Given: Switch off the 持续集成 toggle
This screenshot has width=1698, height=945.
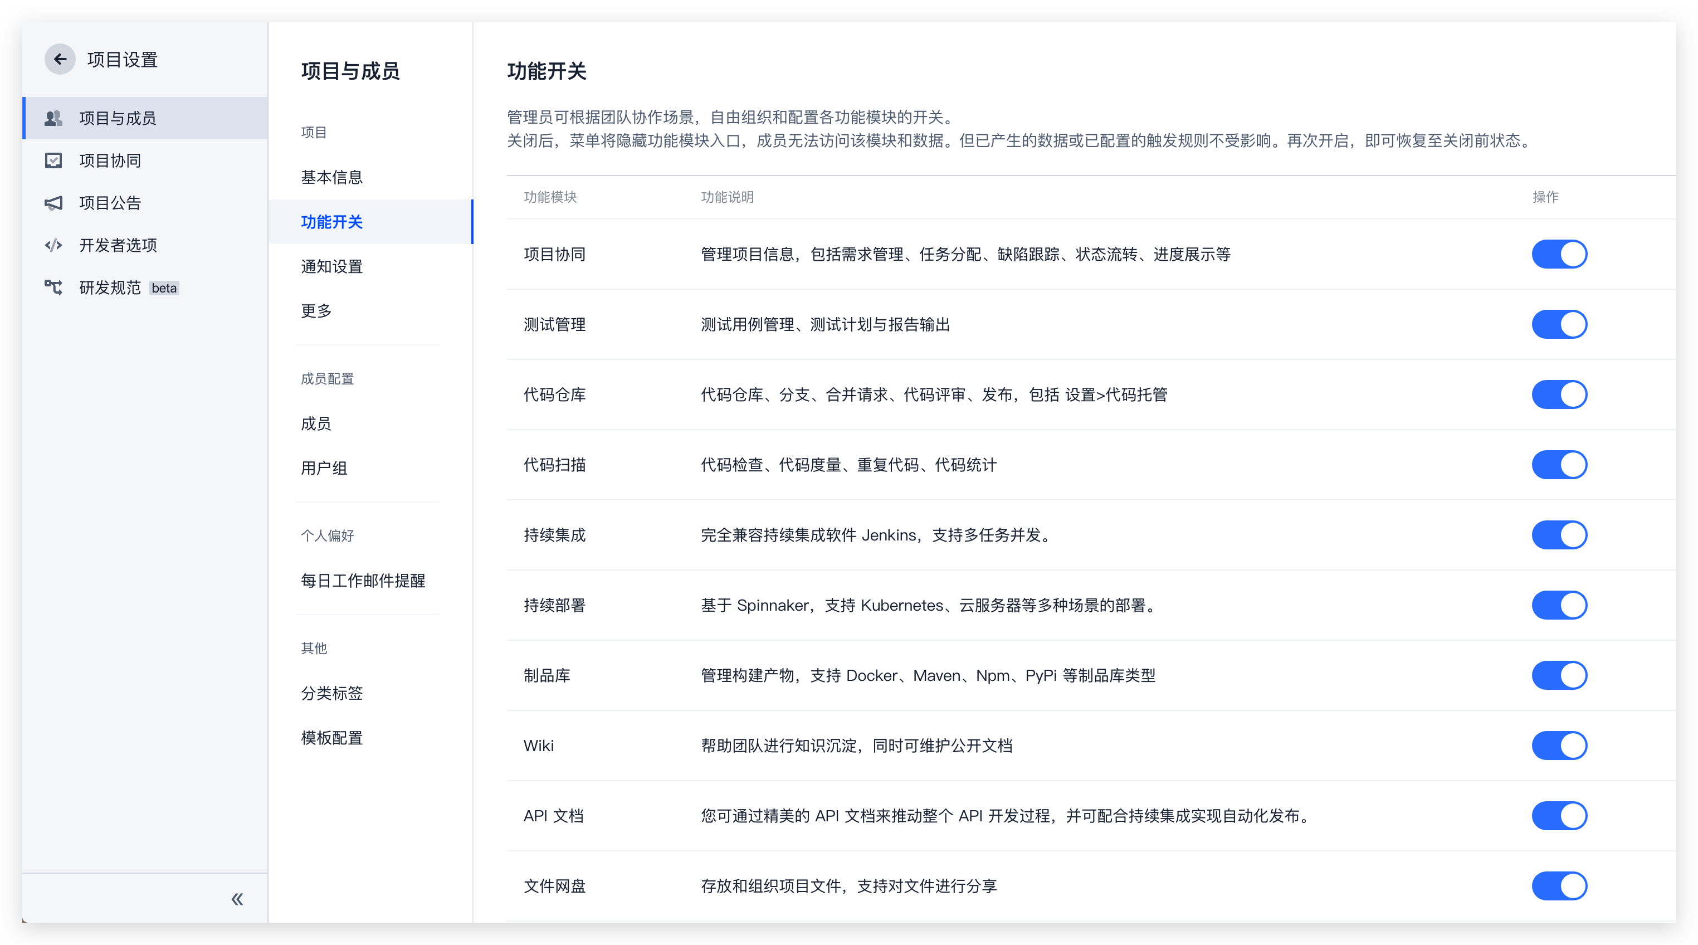Looking at the screenshot, I should [x=1559, y=535].
